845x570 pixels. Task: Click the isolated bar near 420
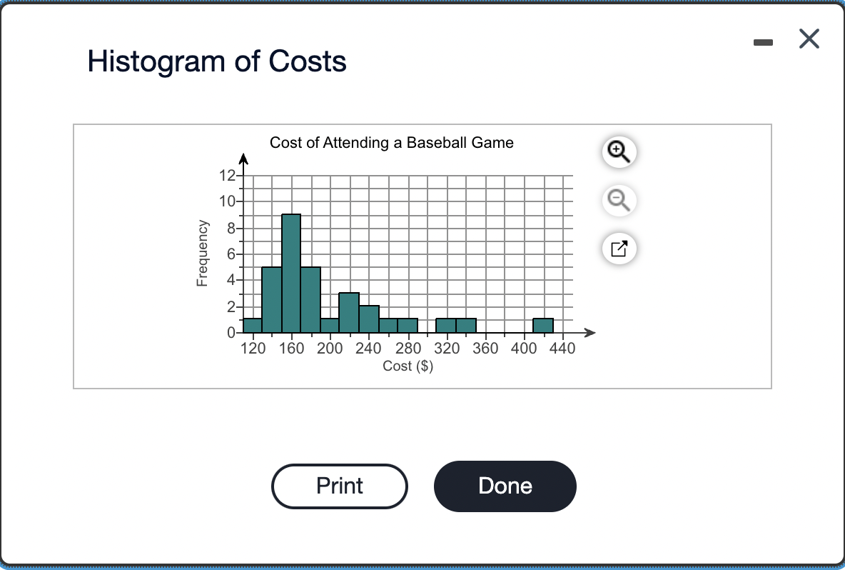pos(543,325)
